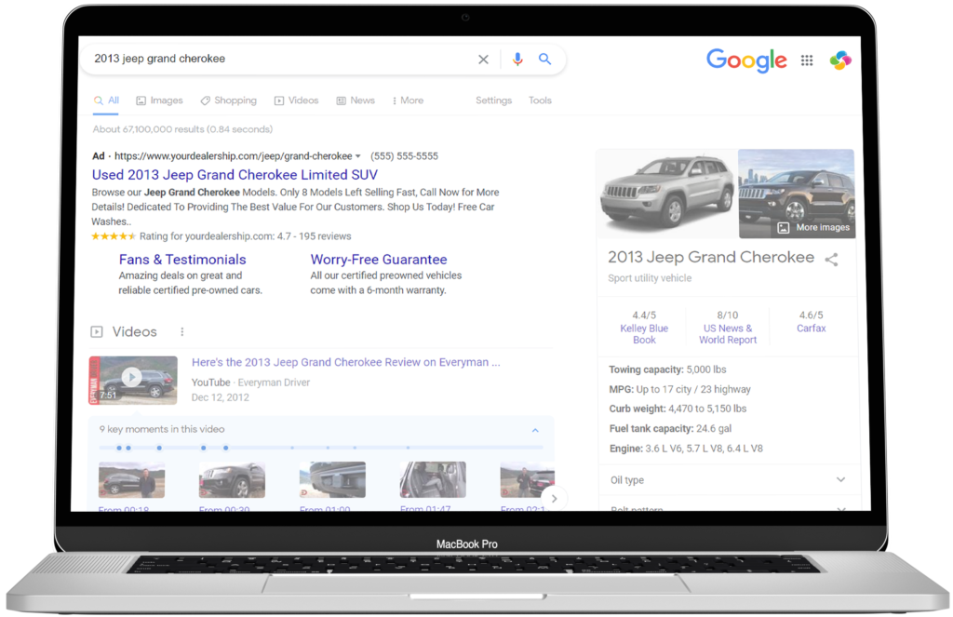Open the Kelley Blue Book rating link
This screenshot has height=617, width=953.
click(x=644, y=334)
